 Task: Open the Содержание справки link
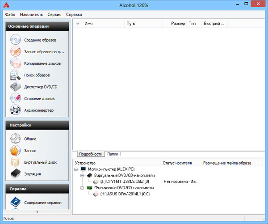tap(42, 203)
